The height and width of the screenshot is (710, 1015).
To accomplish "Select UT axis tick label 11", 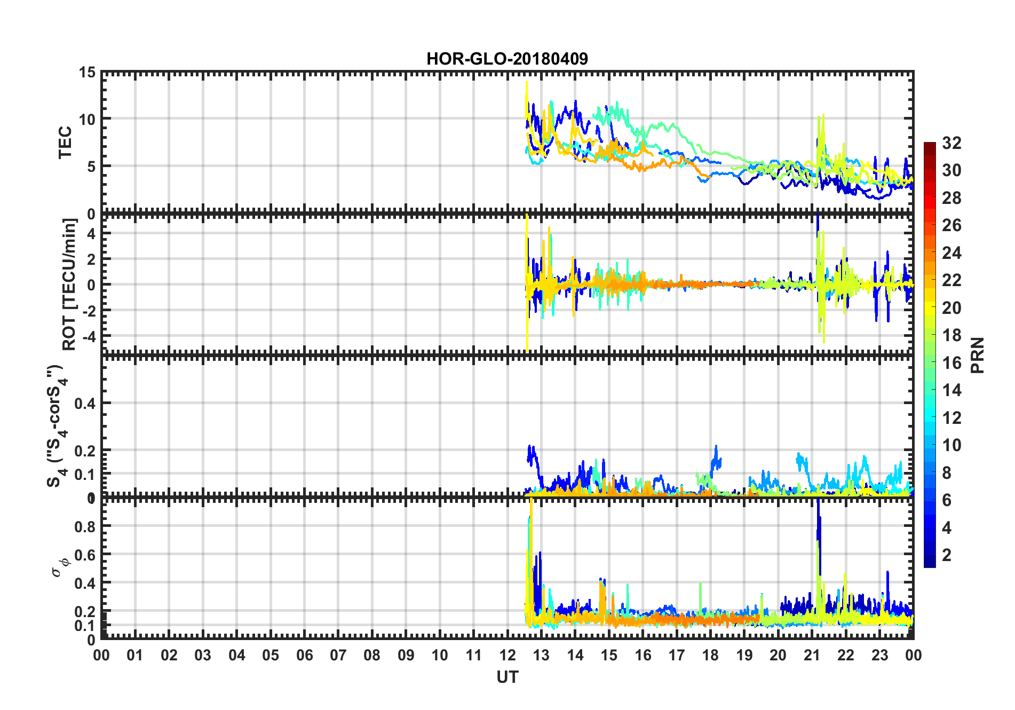I will click(x=474, y=656).
